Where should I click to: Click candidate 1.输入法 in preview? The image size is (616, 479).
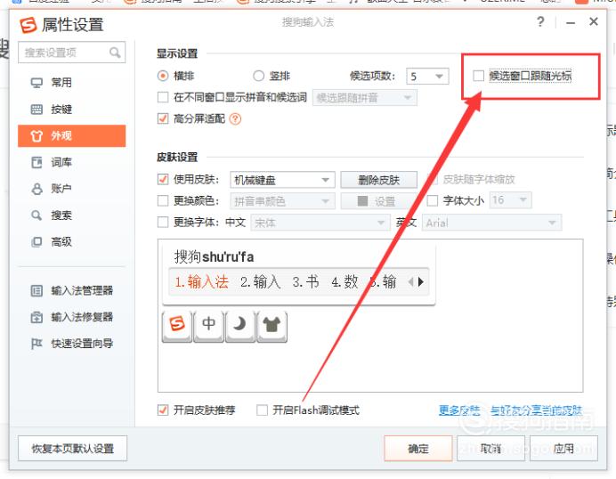(x=201, y=281)
